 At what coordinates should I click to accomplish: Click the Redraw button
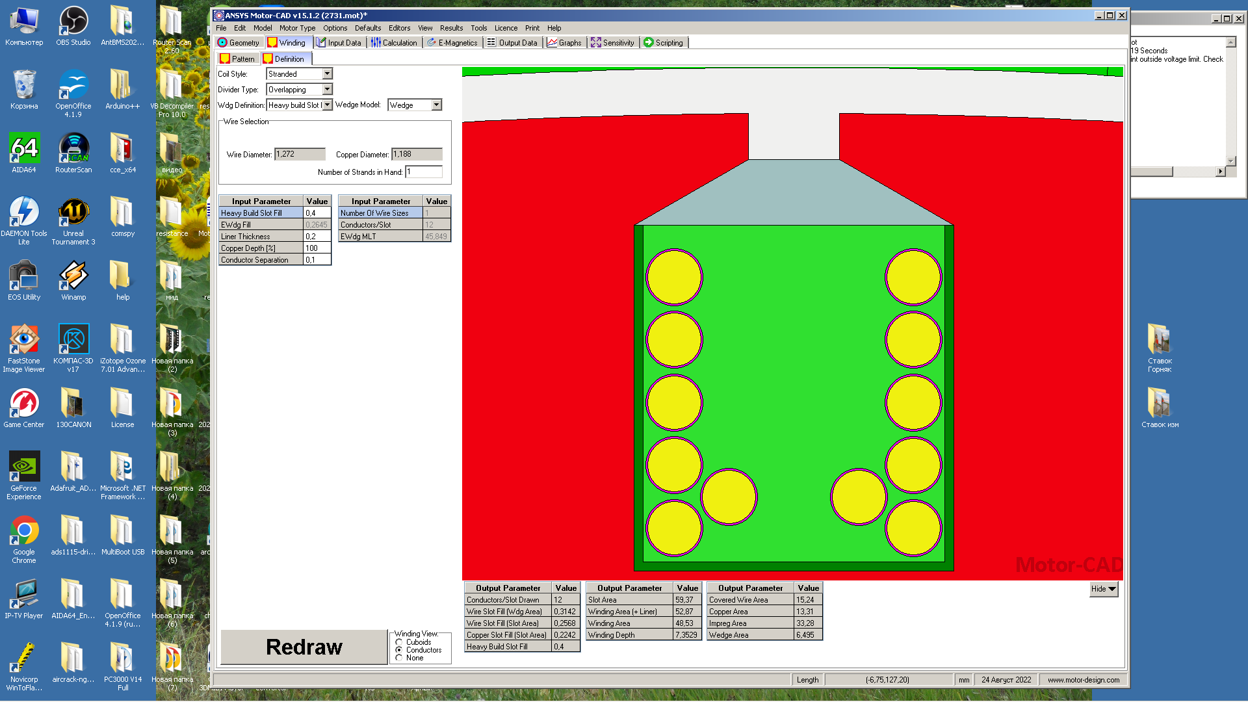coord(304,647)
